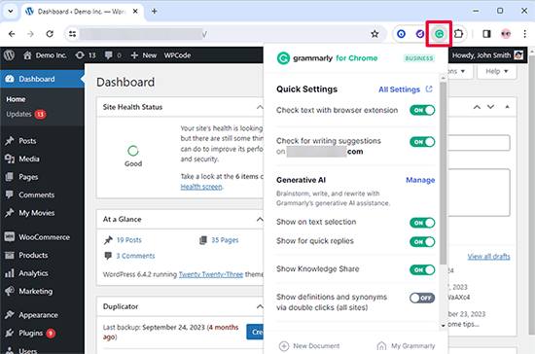Create a New Document in Grammarly

309,346
